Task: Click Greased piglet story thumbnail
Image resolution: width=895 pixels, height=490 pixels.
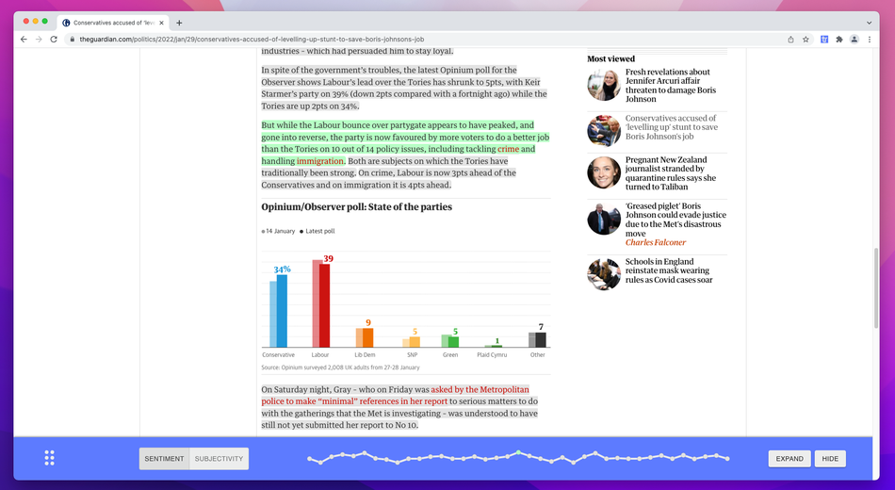Action: 604,219
